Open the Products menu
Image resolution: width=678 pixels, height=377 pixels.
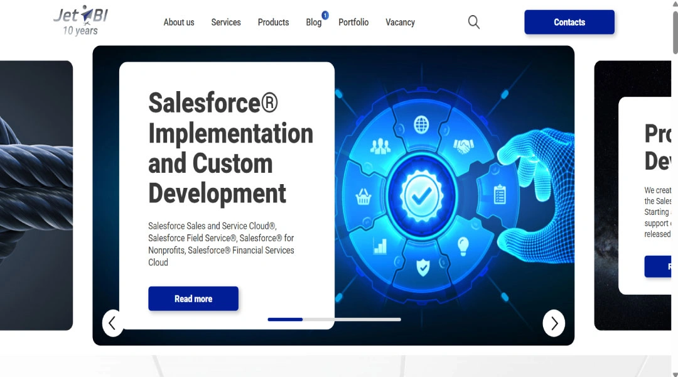point(273,22)
